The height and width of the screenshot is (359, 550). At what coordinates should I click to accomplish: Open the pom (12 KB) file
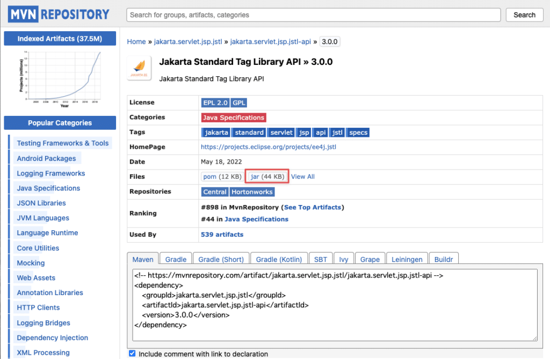(x=222, y=176)
